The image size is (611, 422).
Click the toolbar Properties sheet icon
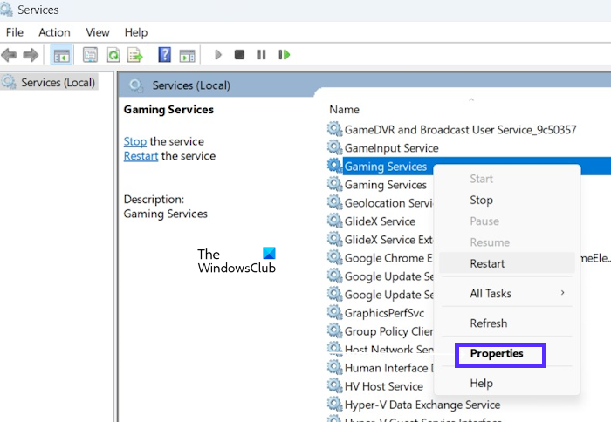click(90, 55)
